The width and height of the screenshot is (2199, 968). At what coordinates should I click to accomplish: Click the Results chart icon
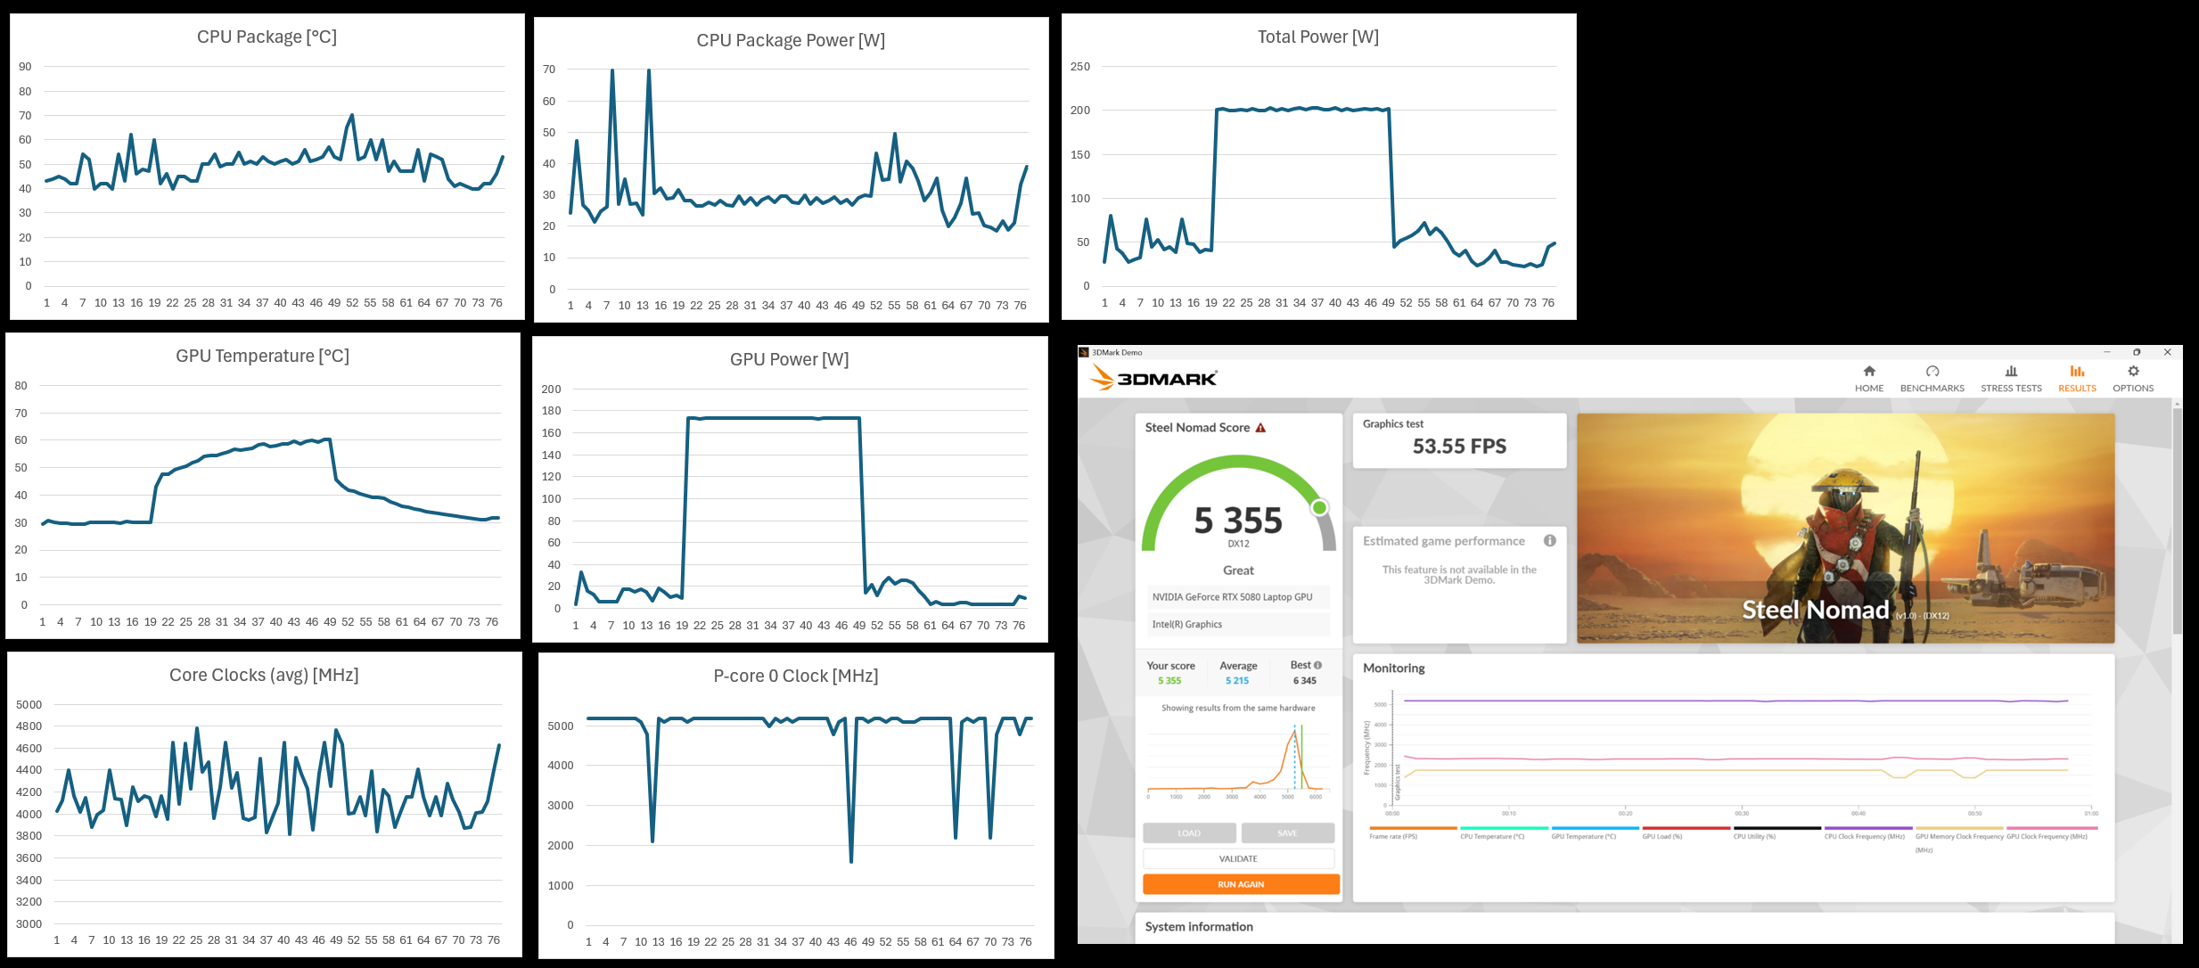2077,372
